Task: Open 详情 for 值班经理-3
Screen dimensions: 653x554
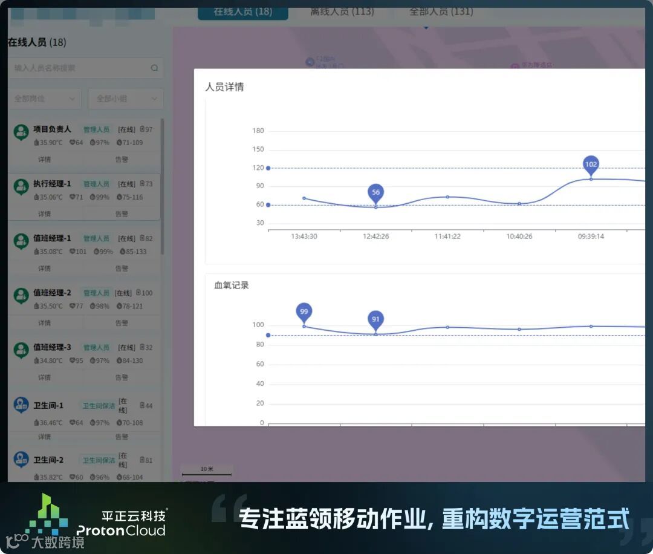Action: point(45,378)
